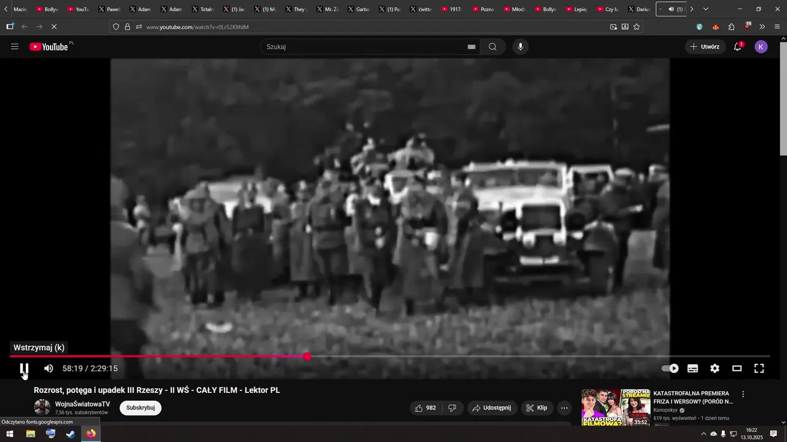This screenshot has width=787, height=442.
Task: Open YouTube notifications bell
Action: coord(738,47)
